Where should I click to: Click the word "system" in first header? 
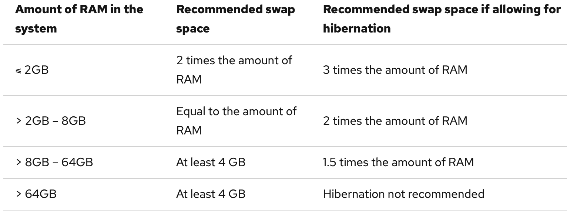point(36,28)
